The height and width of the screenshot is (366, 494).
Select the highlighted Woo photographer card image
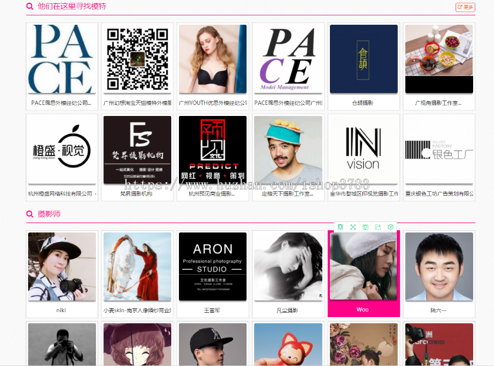pos(363,266)
